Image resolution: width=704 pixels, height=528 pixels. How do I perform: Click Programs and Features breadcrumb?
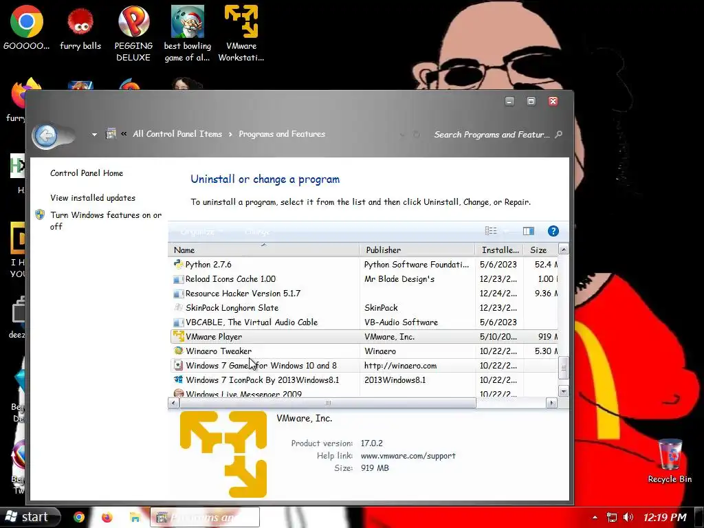coord(282,134)
